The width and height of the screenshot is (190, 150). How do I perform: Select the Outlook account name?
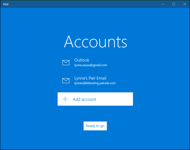pos(82,60)
